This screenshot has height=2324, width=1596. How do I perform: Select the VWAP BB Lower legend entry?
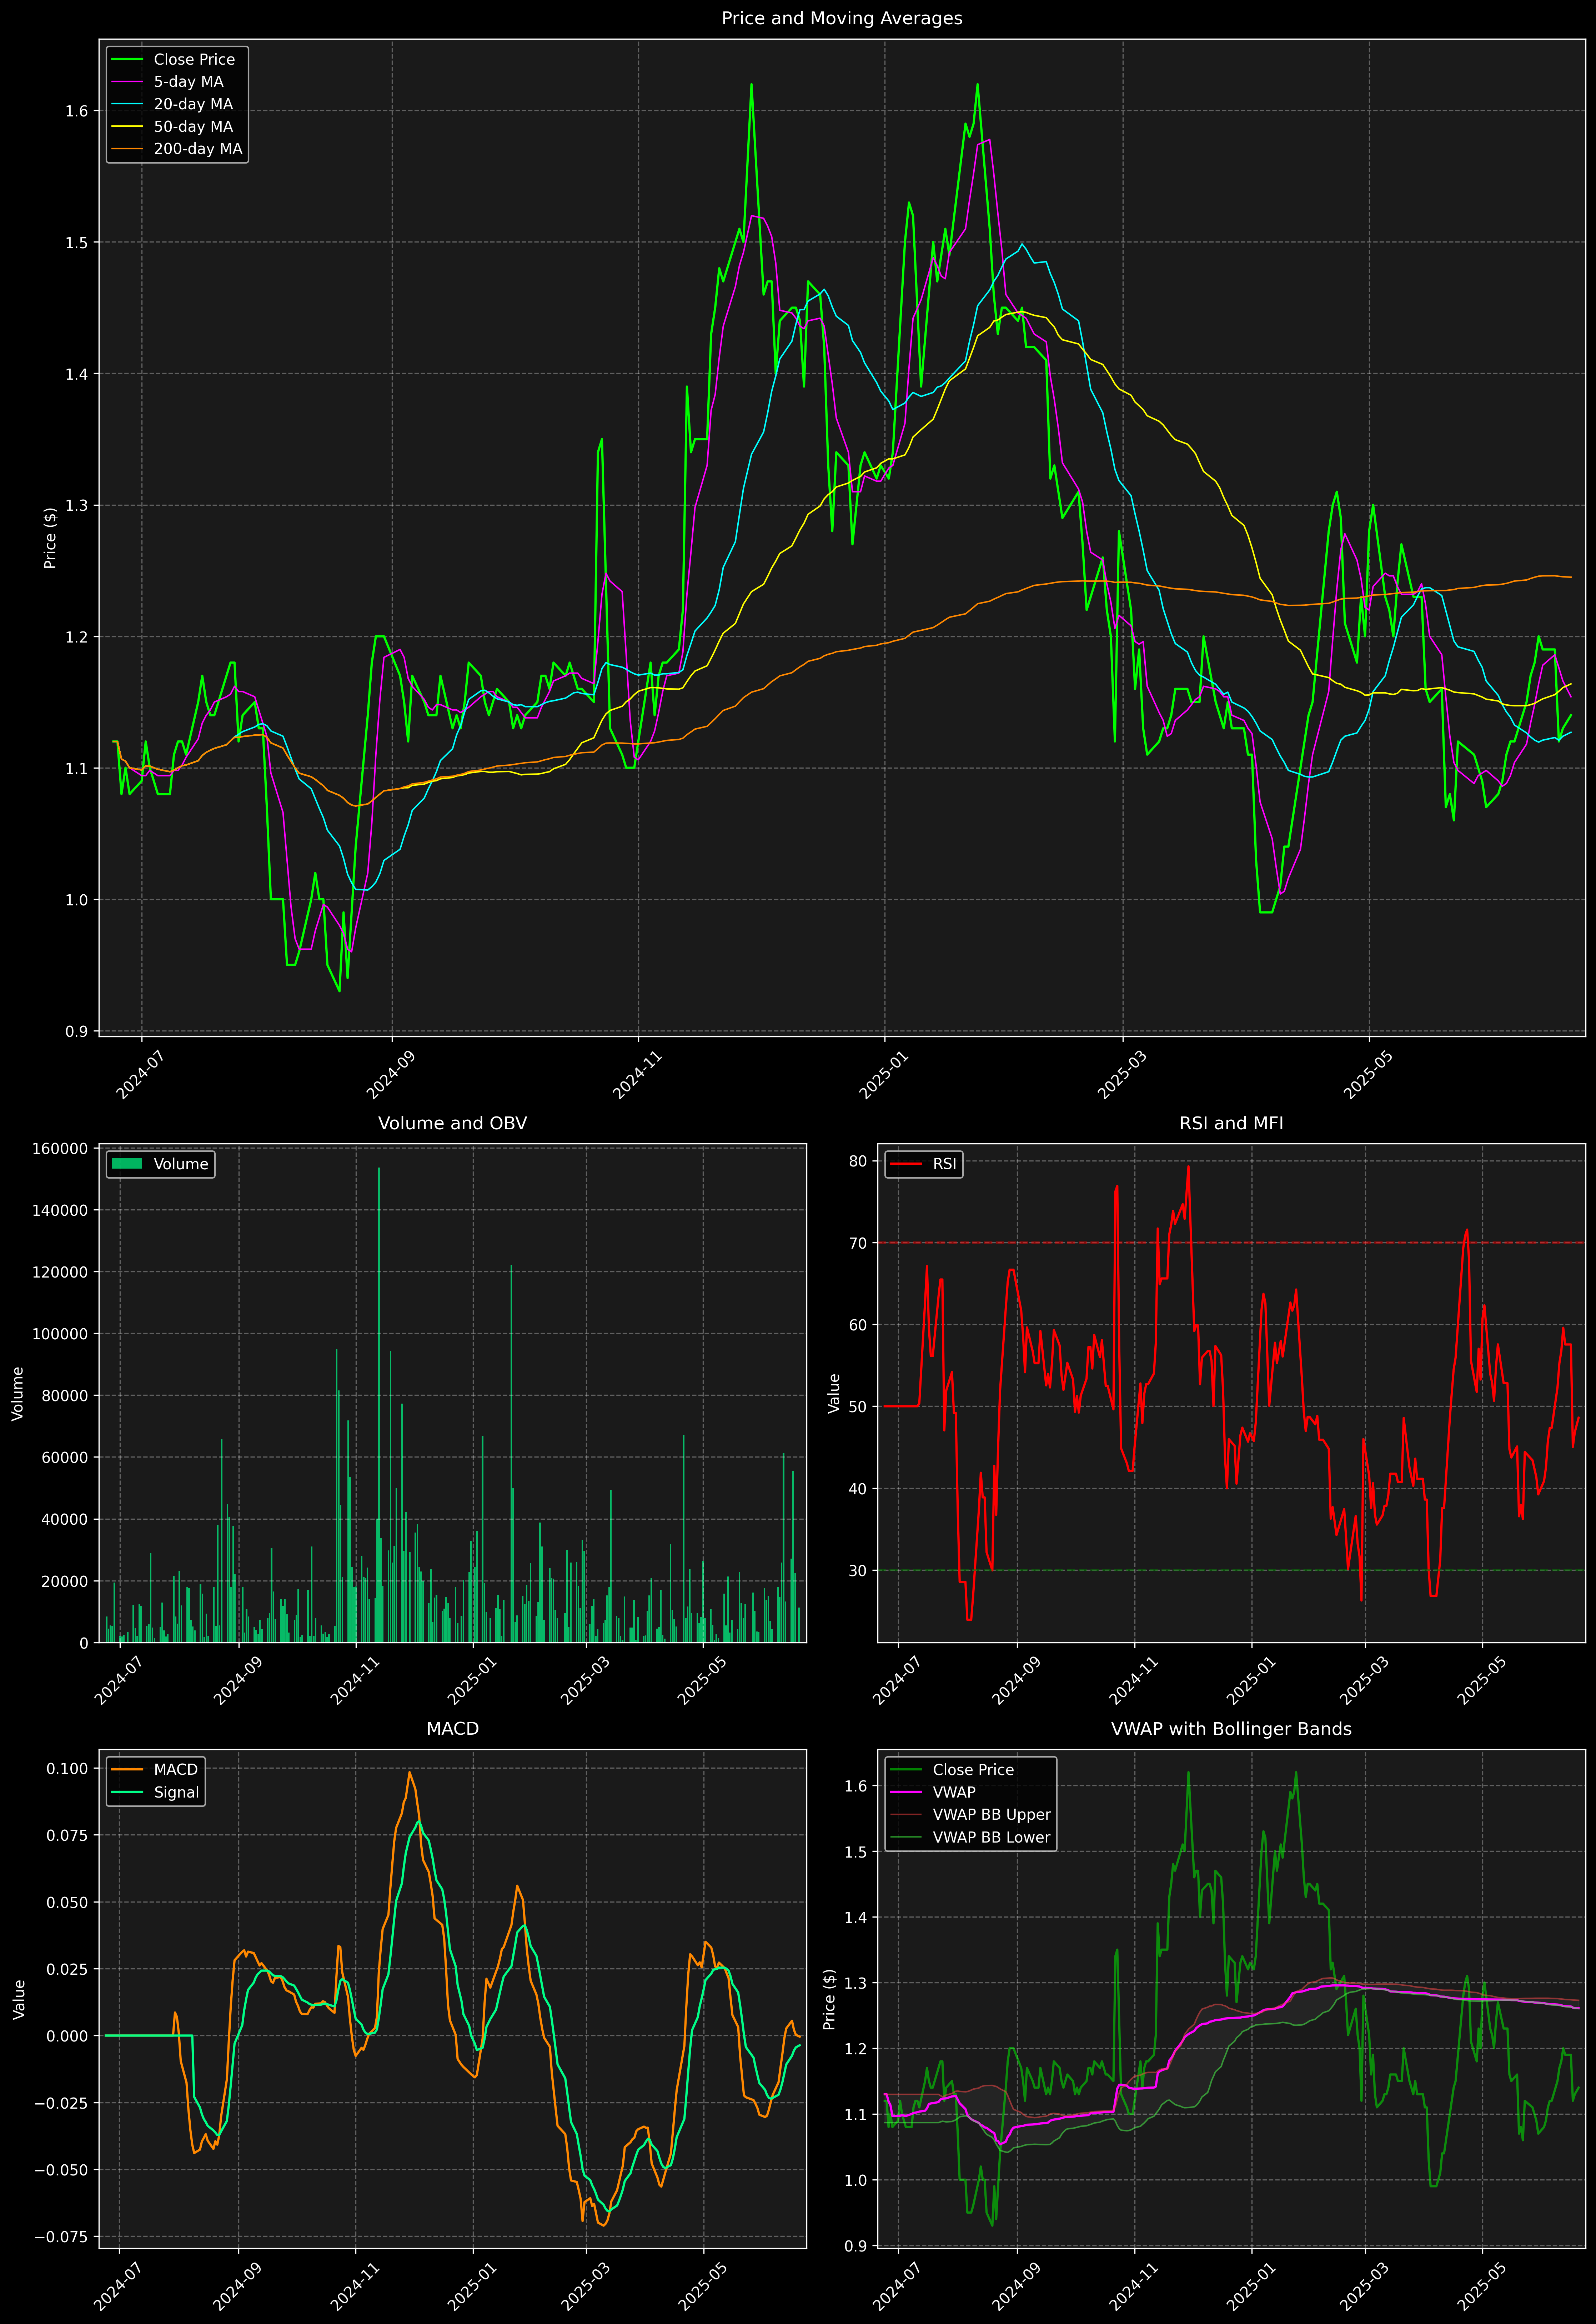970,1837
